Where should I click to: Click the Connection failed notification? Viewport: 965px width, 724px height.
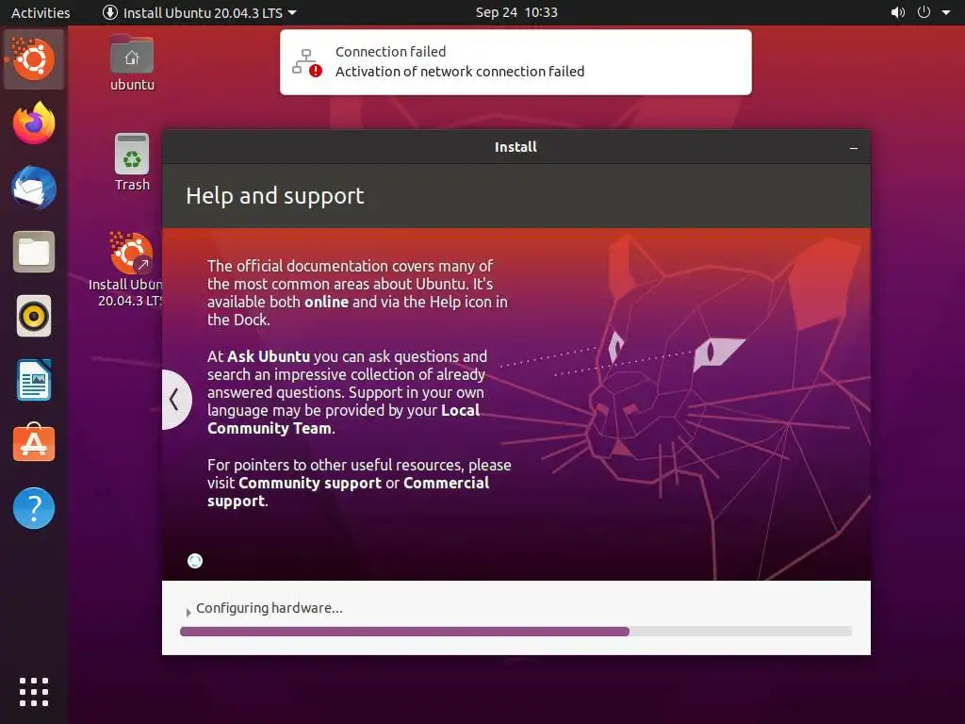click(515, 62)
